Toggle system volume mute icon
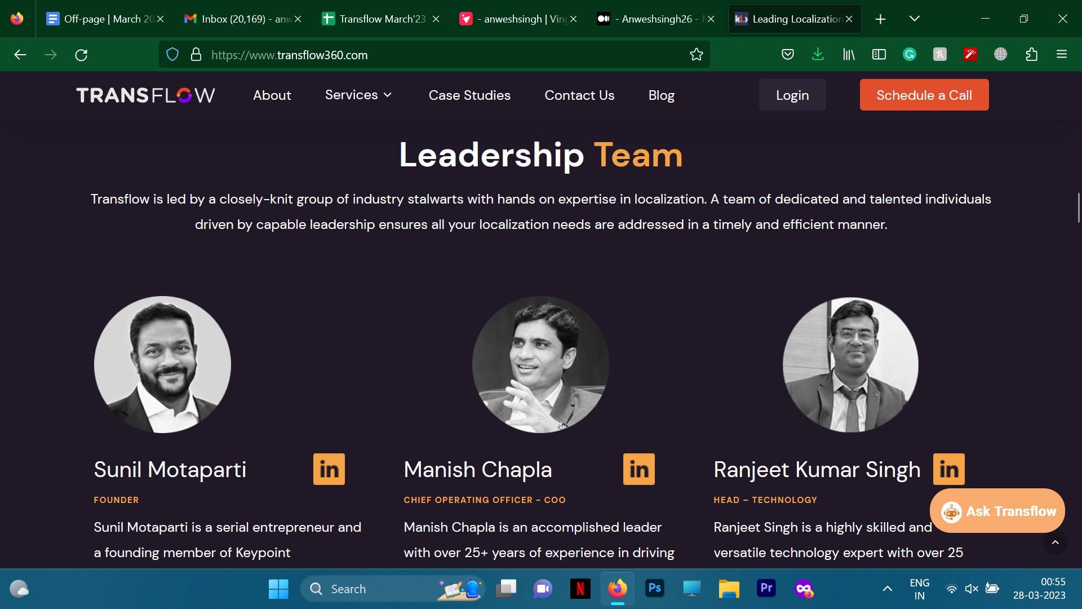Viewport: 1082px width, 609px height. [x=972, y=589]
